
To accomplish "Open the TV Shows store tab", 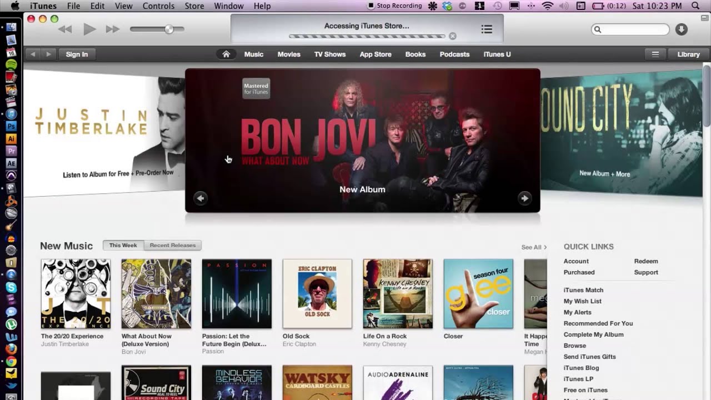I will pos(330,54).
